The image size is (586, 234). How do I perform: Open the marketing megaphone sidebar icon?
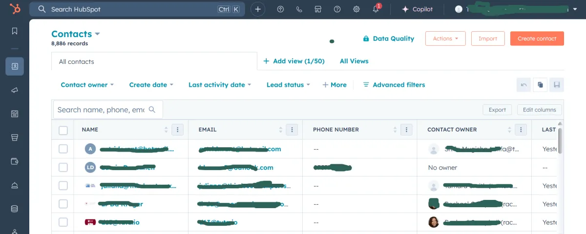pyautogui.click(x=15, y=90)
